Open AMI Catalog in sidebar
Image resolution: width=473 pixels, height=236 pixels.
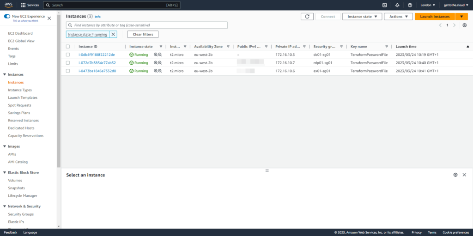pyautogui.click(x=18, y=162)
